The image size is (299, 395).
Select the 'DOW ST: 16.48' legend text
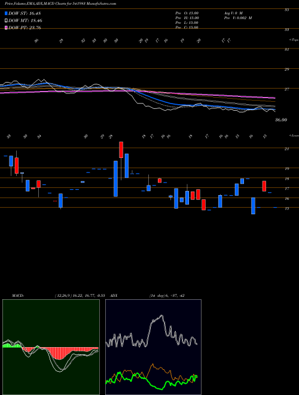25,13
